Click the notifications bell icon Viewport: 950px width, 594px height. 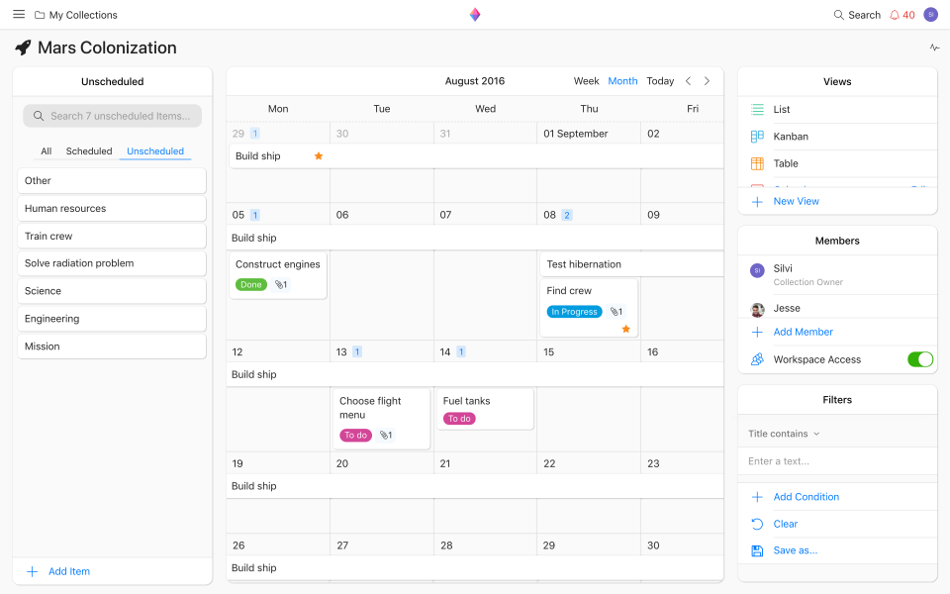895,15
